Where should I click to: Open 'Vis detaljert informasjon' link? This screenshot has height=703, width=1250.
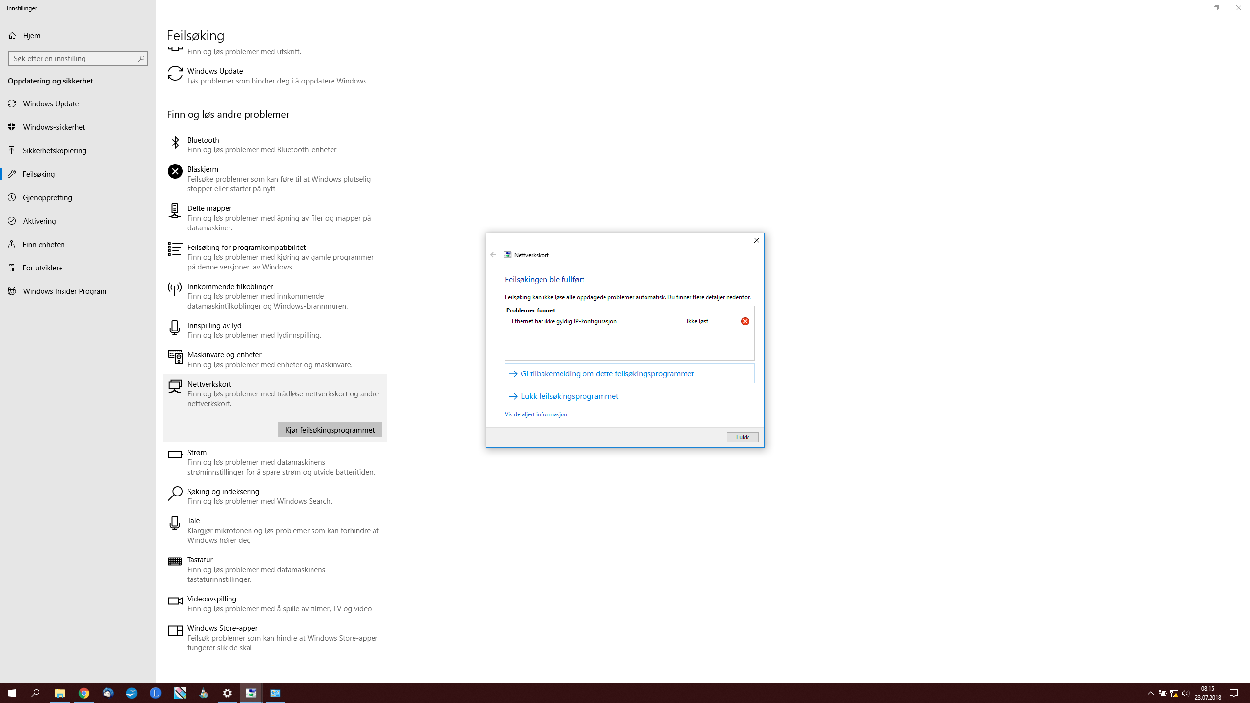point(536,414)
